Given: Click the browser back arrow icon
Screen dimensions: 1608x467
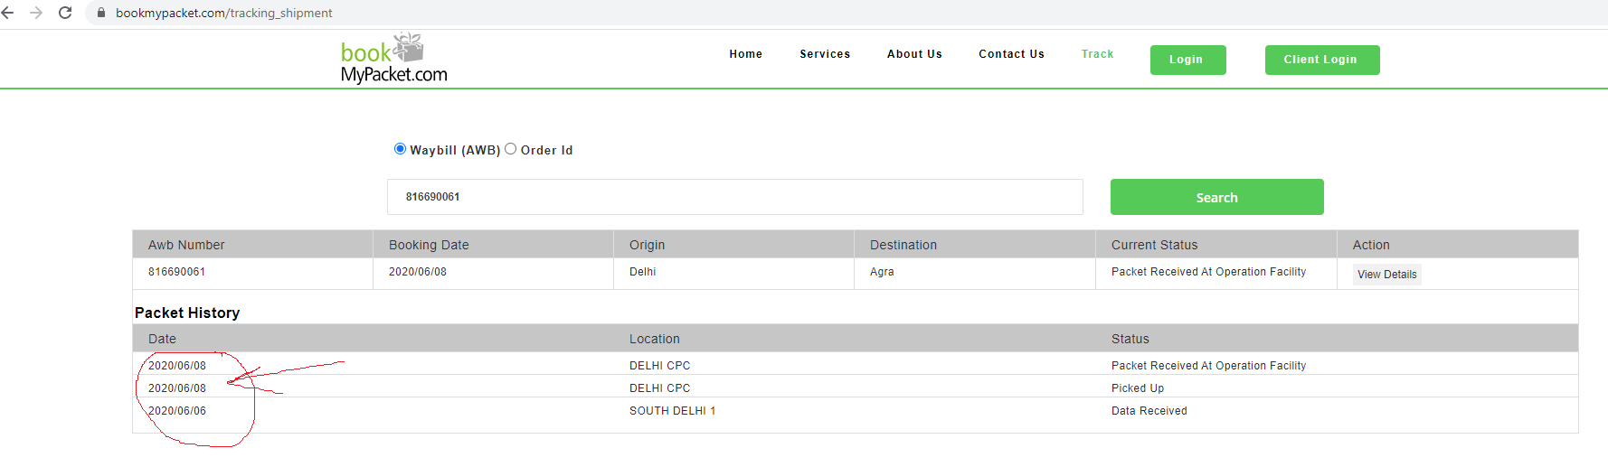Looking at the screenshot, I should click(8, 13).
